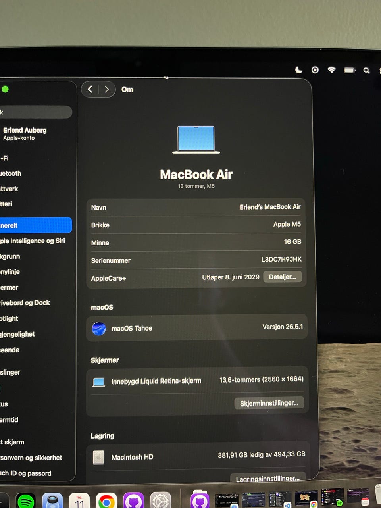Click the memory value 16 GB
The image size is (381, 508).
[292, 242]
